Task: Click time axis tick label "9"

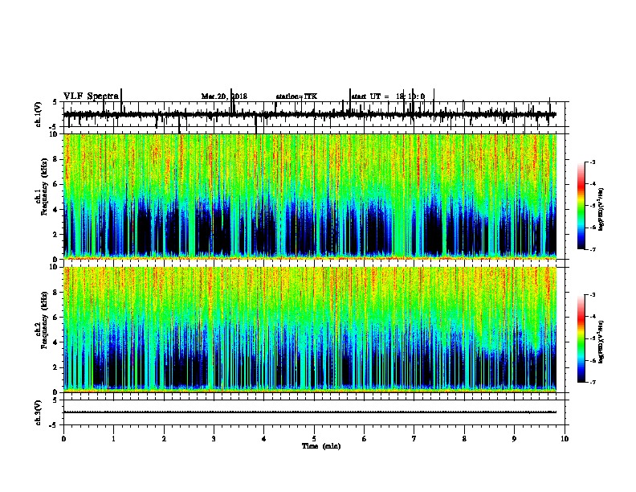Action: point(514,439)
